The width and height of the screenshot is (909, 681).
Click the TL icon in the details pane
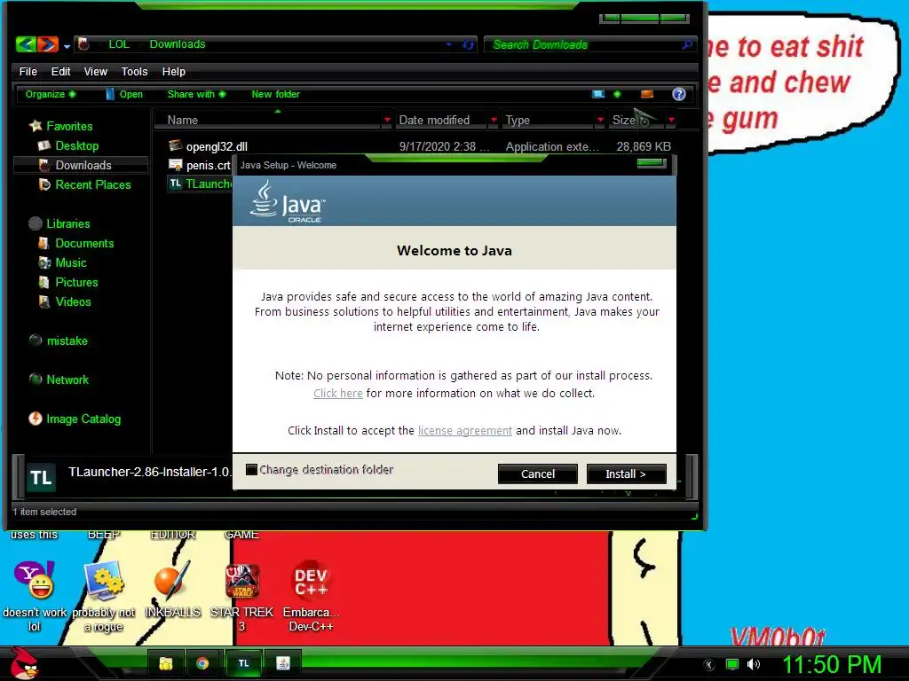click(x=41, y=477)
